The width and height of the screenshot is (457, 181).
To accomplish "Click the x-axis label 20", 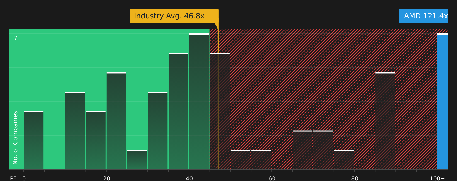I will click(x=107, y=178).
